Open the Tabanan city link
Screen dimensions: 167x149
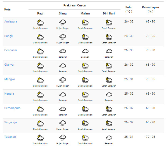10,137
